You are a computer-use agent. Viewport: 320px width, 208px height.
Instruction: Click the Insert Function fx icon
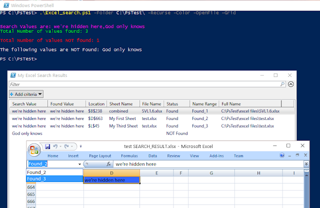click(x=109, y=164)
